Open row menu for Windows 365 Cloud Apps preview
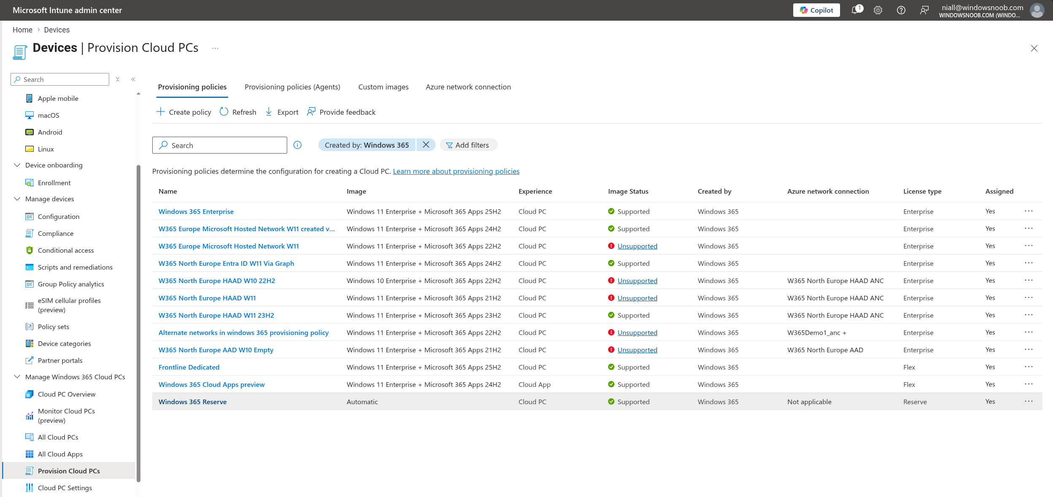The width and height of the screenshot is (1053, 497). point(1029,384)
